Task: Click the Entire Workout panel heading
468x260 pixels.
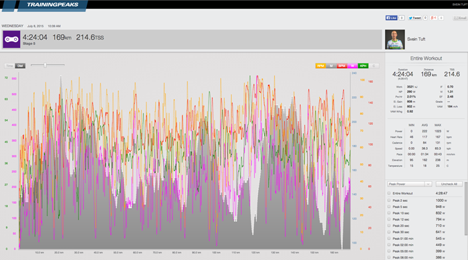Action: [426, 58]
